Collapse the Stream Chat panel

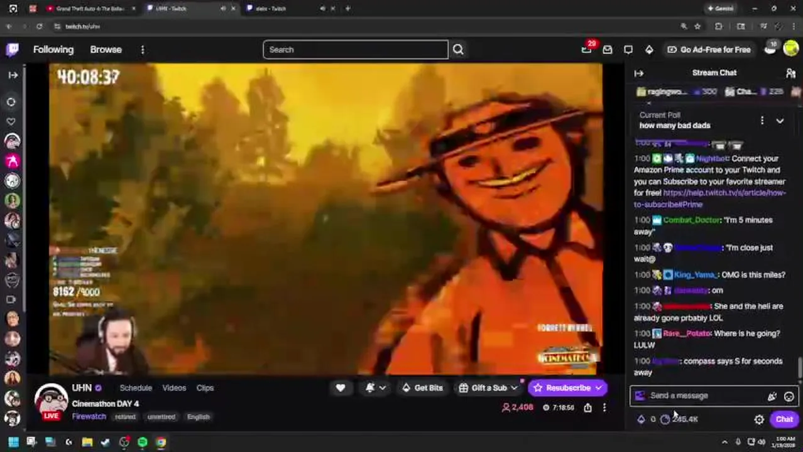[x=639, y=73]
